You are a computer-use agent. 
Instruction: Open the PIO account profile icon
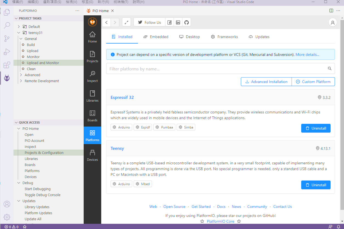pyautogui.click(x=333, y=22)
